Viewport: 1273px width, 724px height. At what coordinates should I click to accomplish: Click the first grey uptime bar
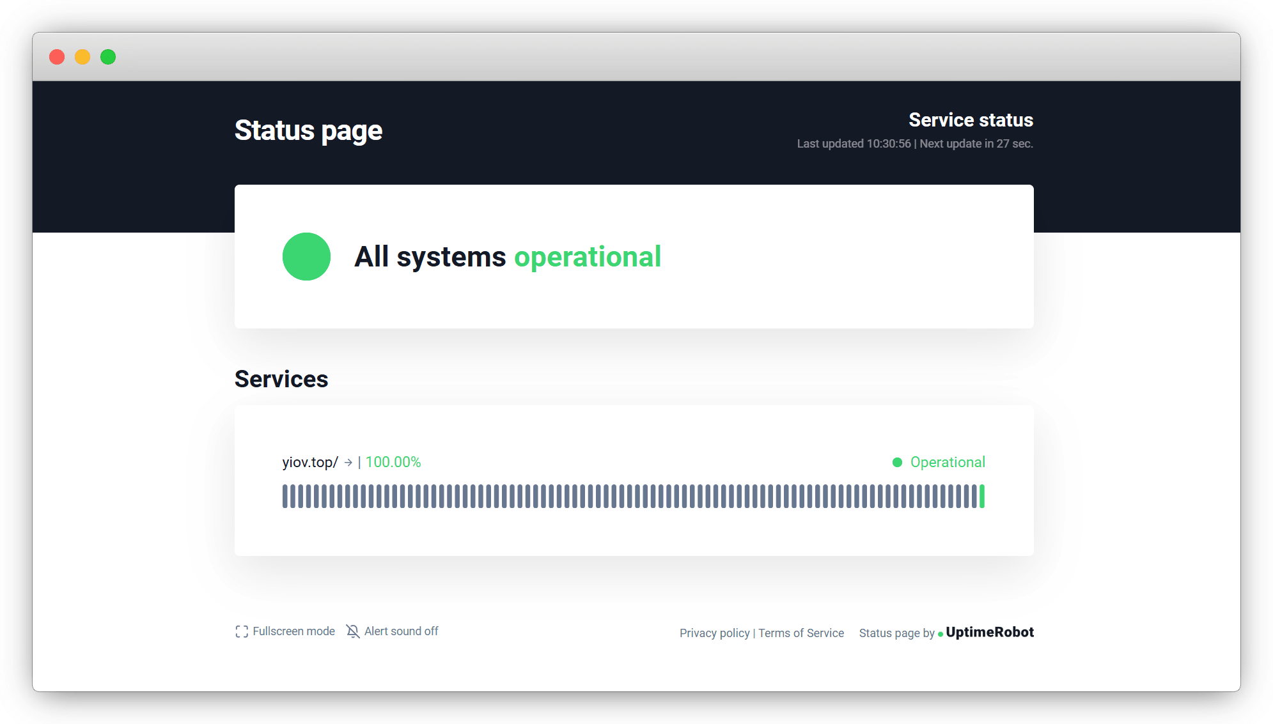[x=285, y=497]
